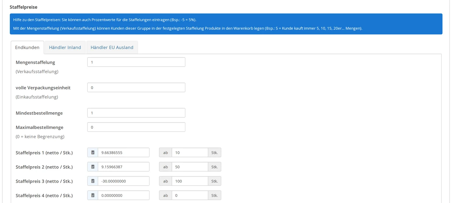
Task: Select the volle Verpackungseinheit input field
Action: (x=136, y=88)
